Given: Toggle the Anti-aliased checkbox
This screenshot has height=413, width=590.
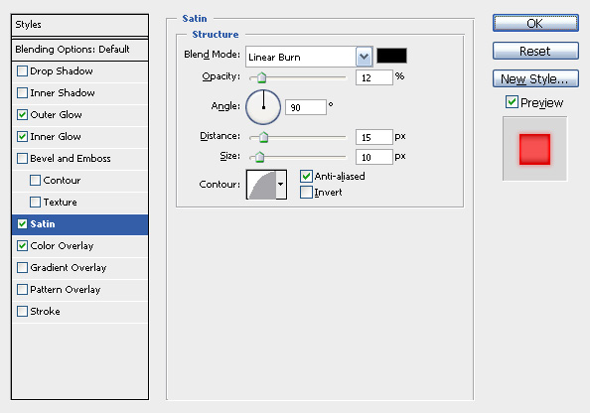Looking at the screenshot, I should [x=306, y=176].
